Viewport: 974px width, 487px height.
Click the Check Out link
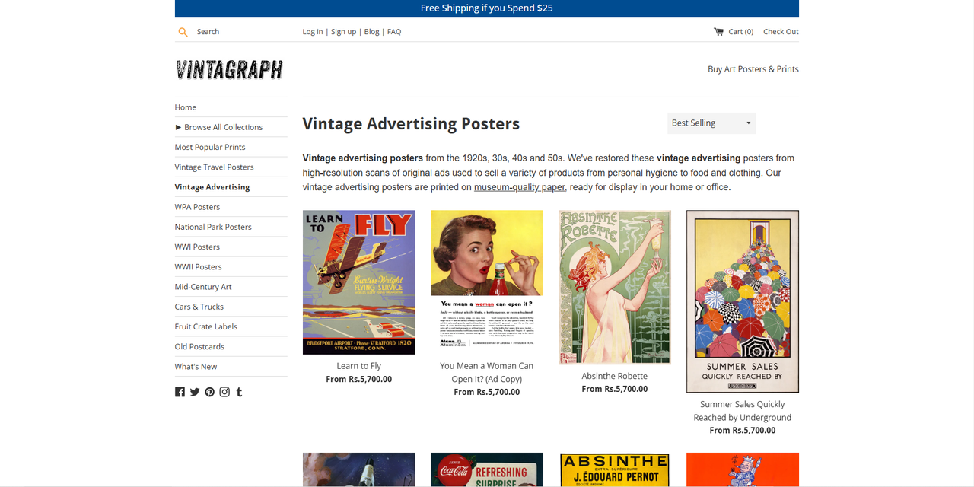(x=781, y=32)
